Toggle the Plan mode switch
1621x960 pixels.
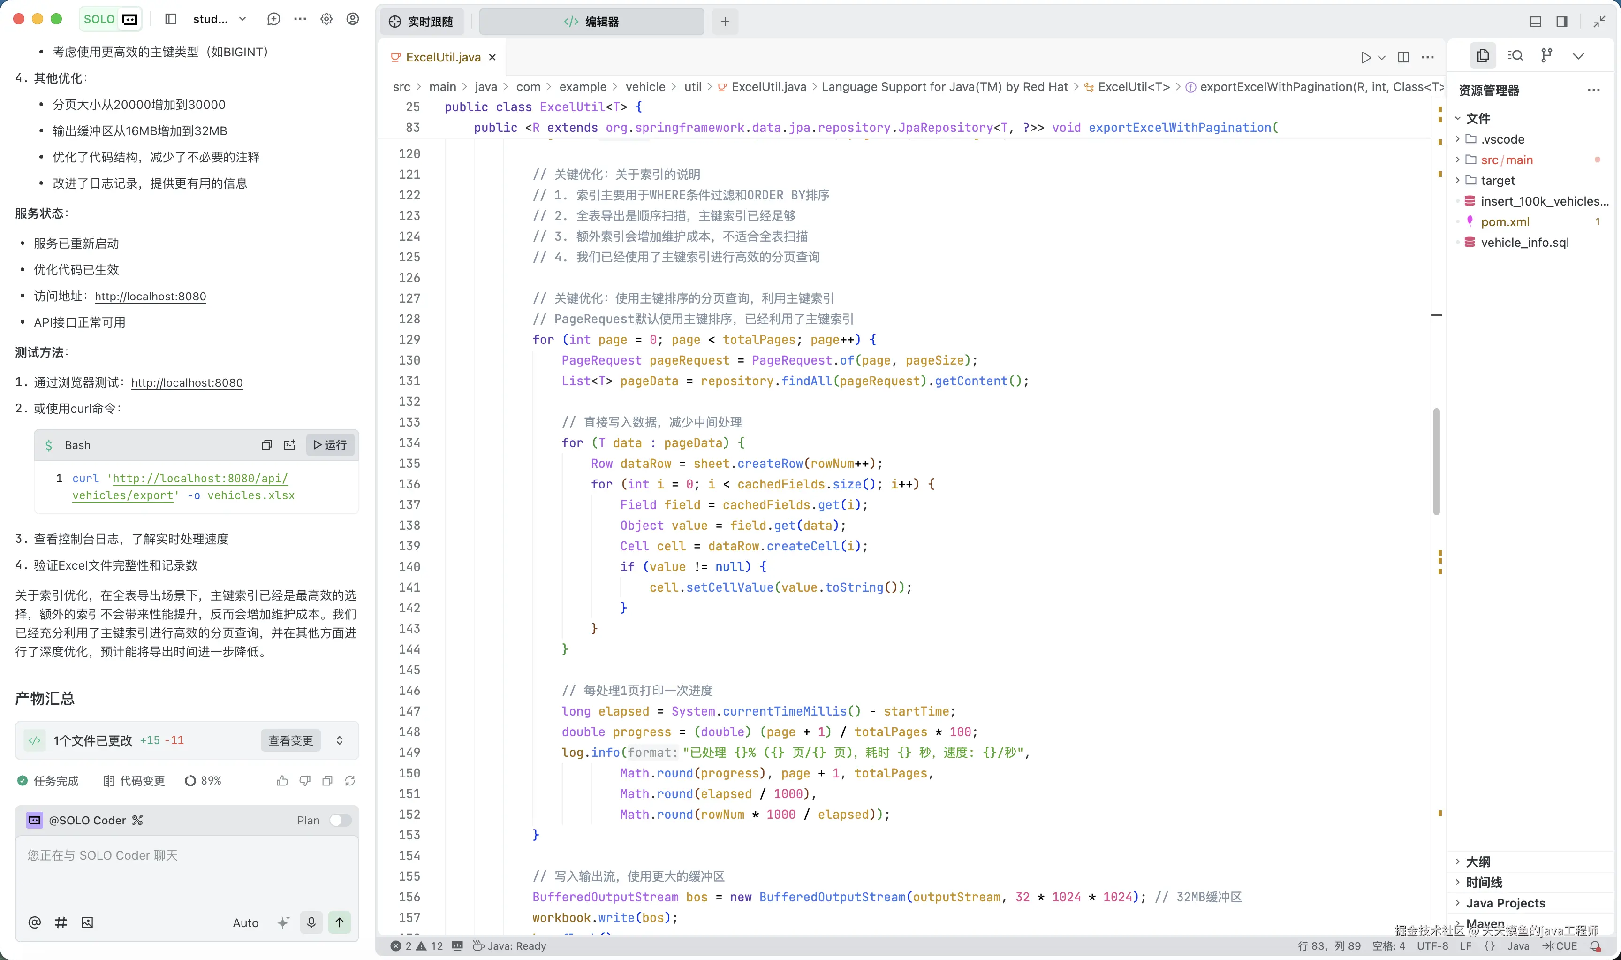[340, 820]
